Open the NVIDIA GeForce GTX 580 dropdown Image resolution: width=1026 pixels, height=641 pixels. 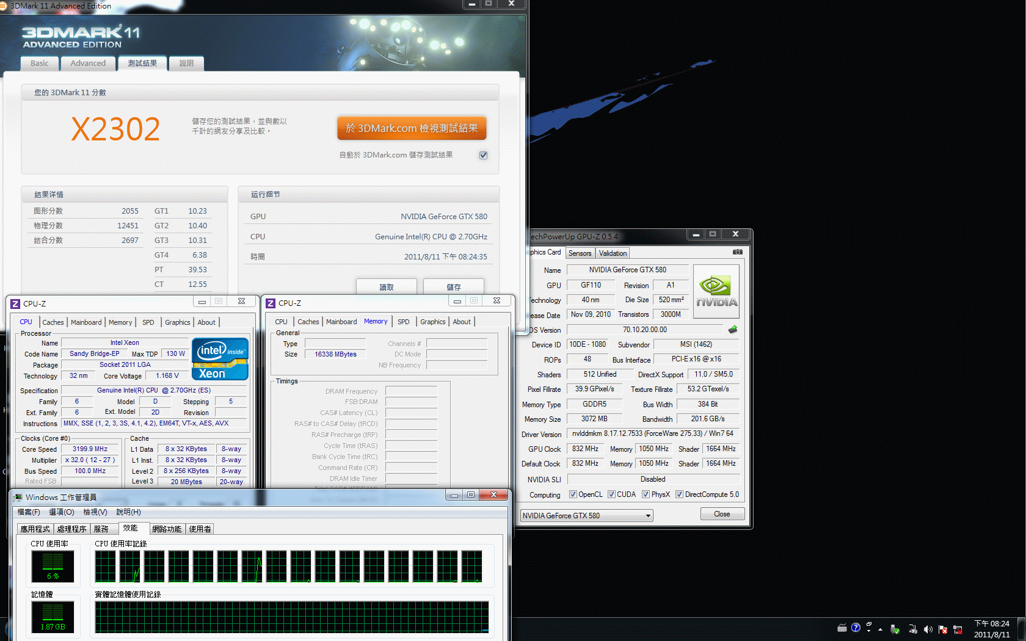pos(586,516)
